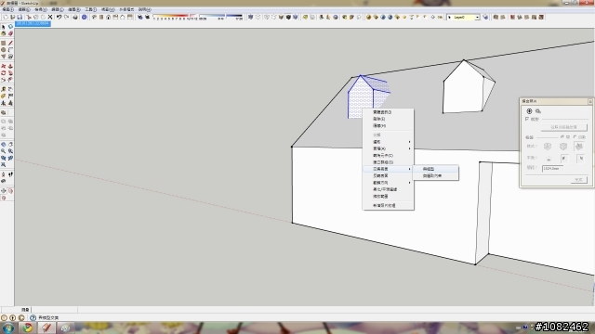Viewport: 595px width, 334px height.
Task: Choose the Circle drawing tool
Action: [4, 49]
